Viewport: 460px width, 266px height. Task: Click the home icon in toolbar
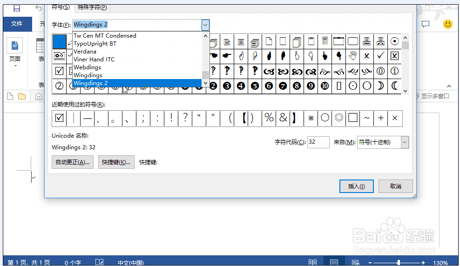[x=39, y=96]
